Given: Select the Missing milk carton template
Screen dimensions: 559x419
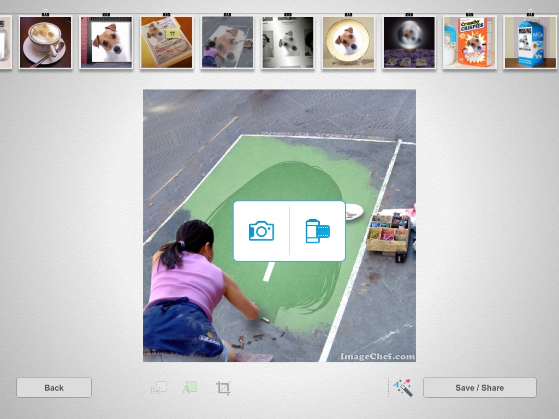Looking at the screenshot, I should (x=530, y=42).
